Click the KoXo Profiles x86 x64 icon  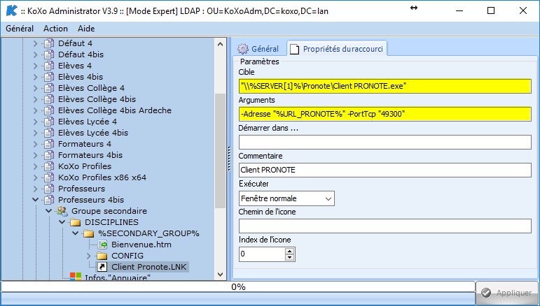coord(49,177)
